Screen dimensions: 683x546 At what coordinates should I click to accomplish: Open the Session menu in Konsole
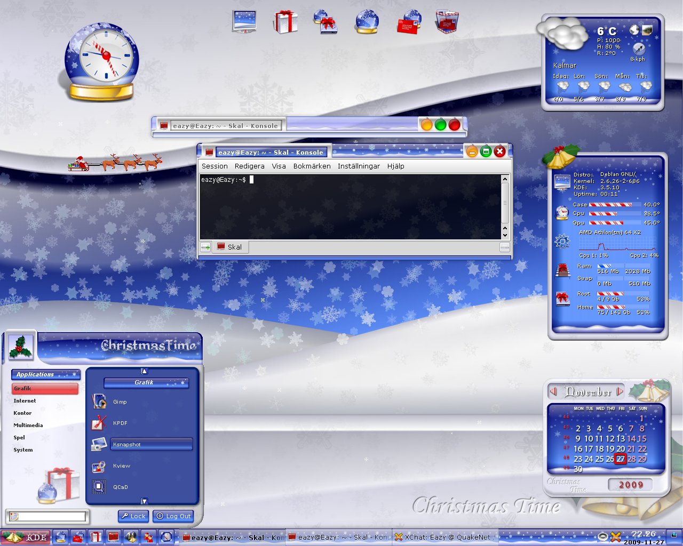pyautogui.click(x=215, y=166)
